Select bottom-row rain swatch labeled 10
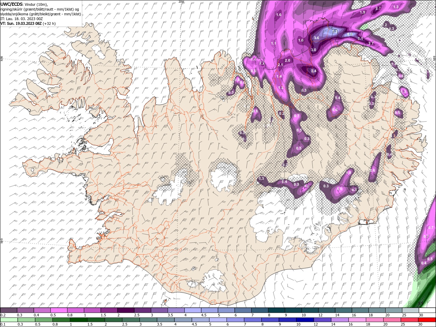 coord(305,320)
